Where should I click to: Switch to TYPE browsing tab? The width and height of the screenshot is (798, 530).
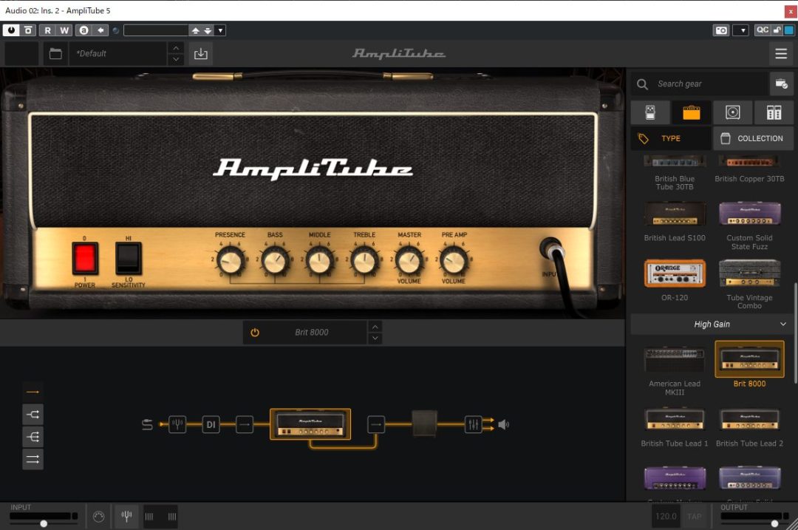(x=671, y=138)
